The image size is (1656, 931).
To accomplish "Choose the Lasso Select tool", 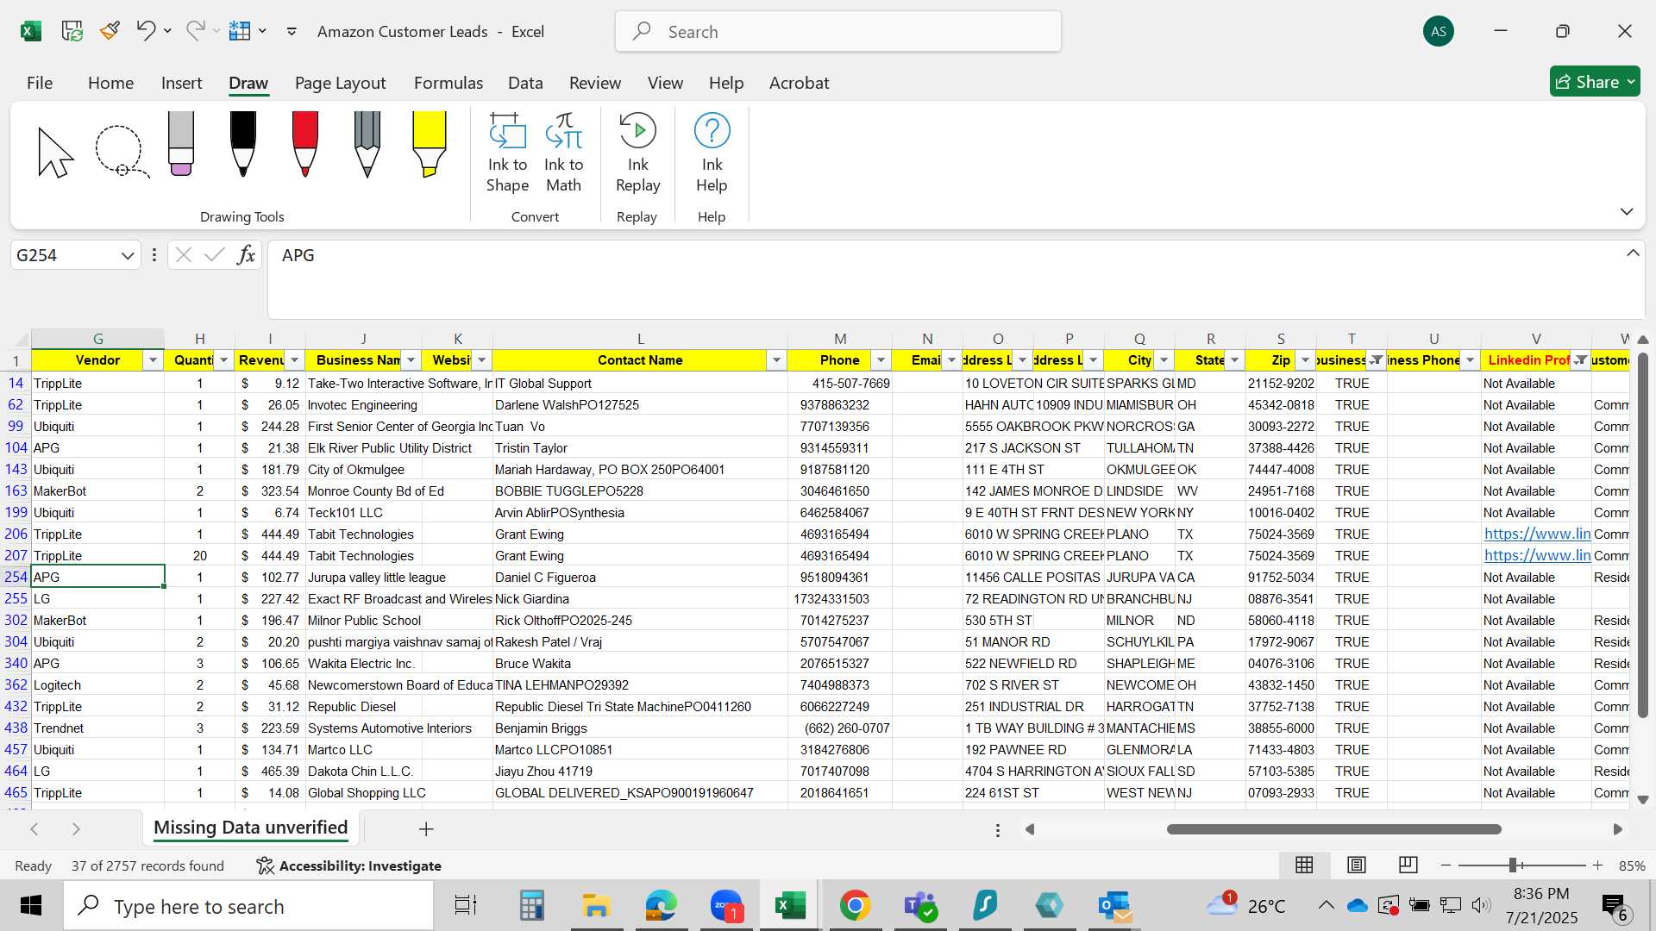I will [x=121, y=151].
